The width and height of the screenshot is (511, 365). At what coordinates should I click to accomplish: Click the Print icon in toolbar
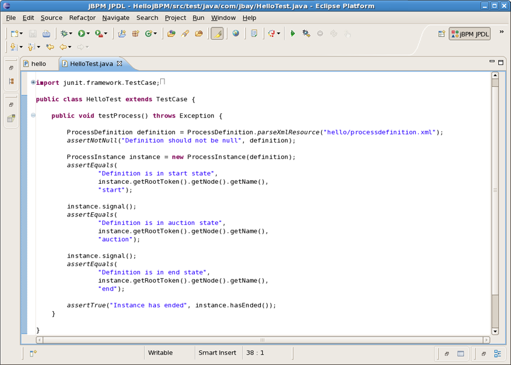[46, 34]
